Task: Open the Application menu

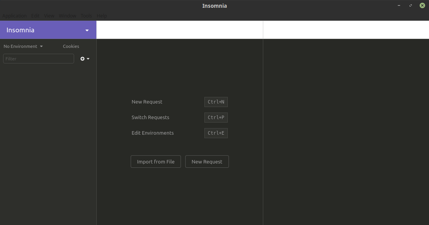Action: coord(14,16)
